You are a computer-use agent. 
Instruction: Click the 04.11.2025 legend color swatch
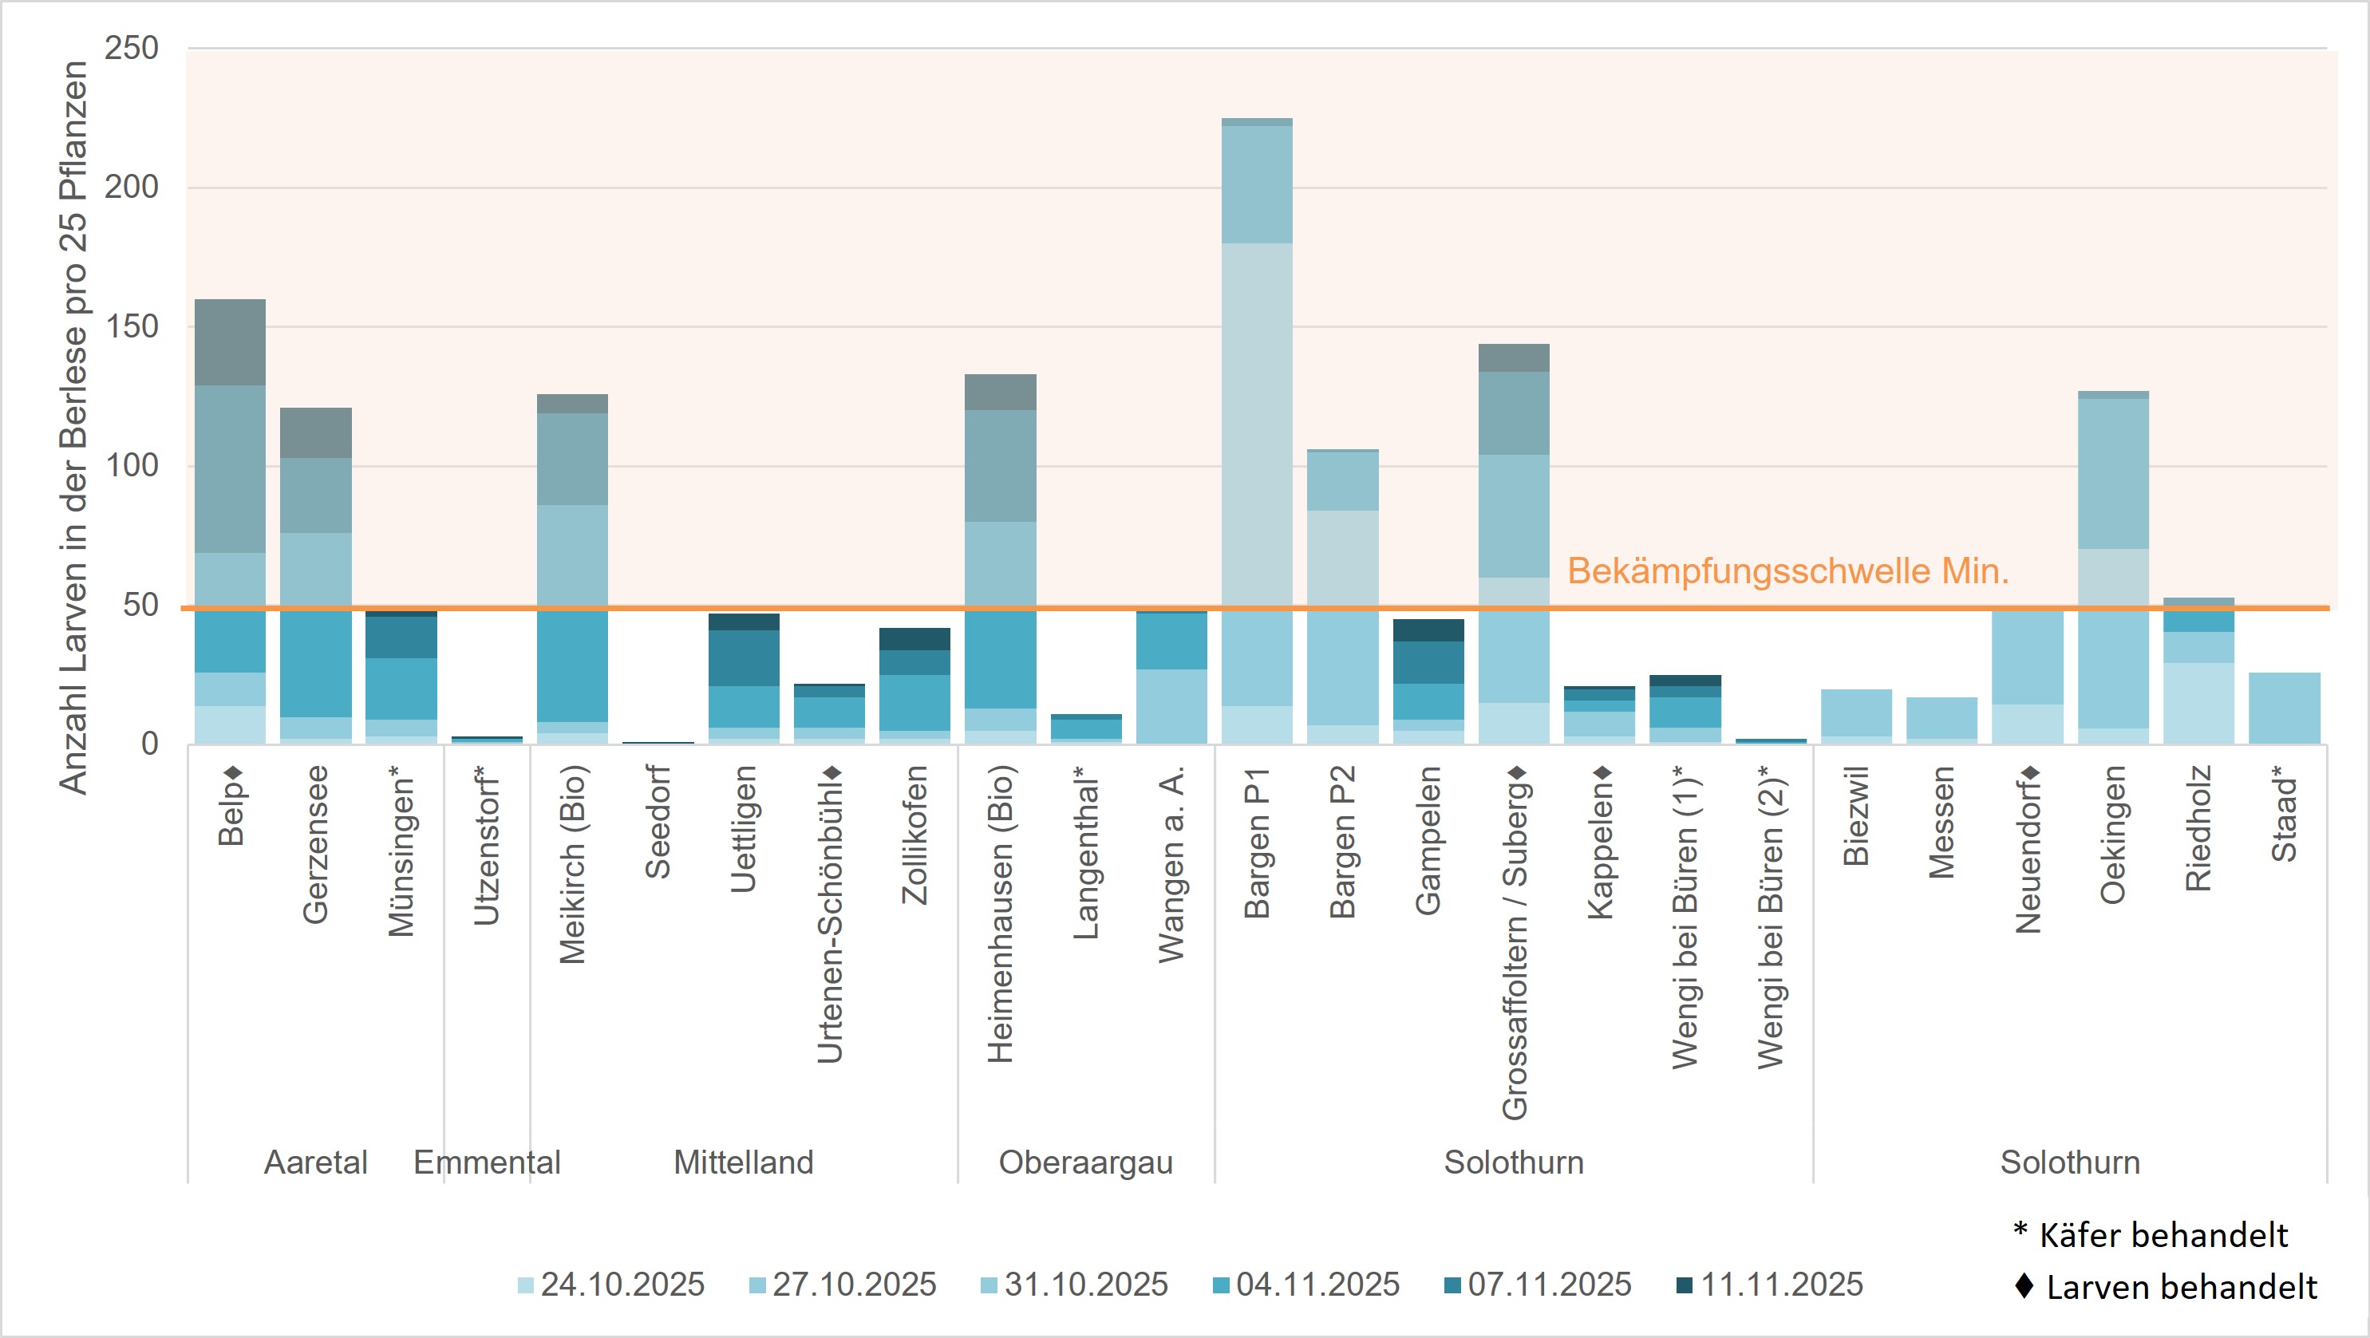tap(1221, 1285)
